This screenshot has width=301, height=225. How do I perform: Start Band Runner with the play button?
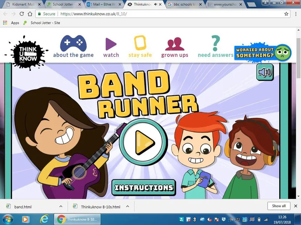(143, 142)
